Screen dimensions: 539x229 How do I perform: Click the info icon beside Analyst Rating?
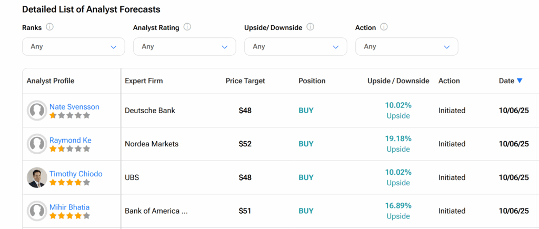[x=187, y=27]
